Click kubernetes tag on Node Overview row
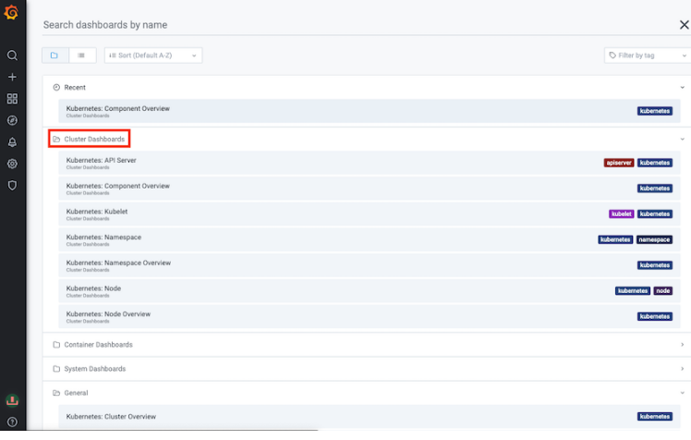This screenshot has width=691, height=440. pyautogui.click(x=654, y=316)
